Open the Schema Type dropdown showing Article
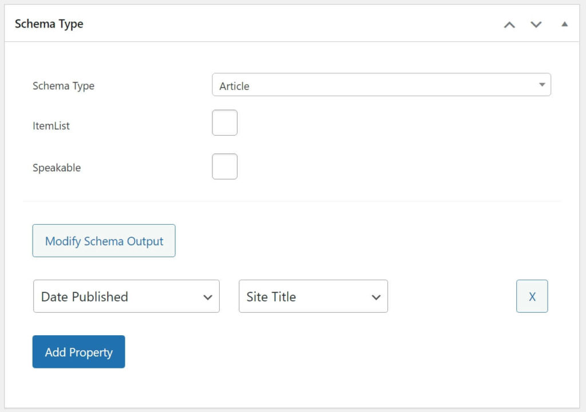 point(381,84)
